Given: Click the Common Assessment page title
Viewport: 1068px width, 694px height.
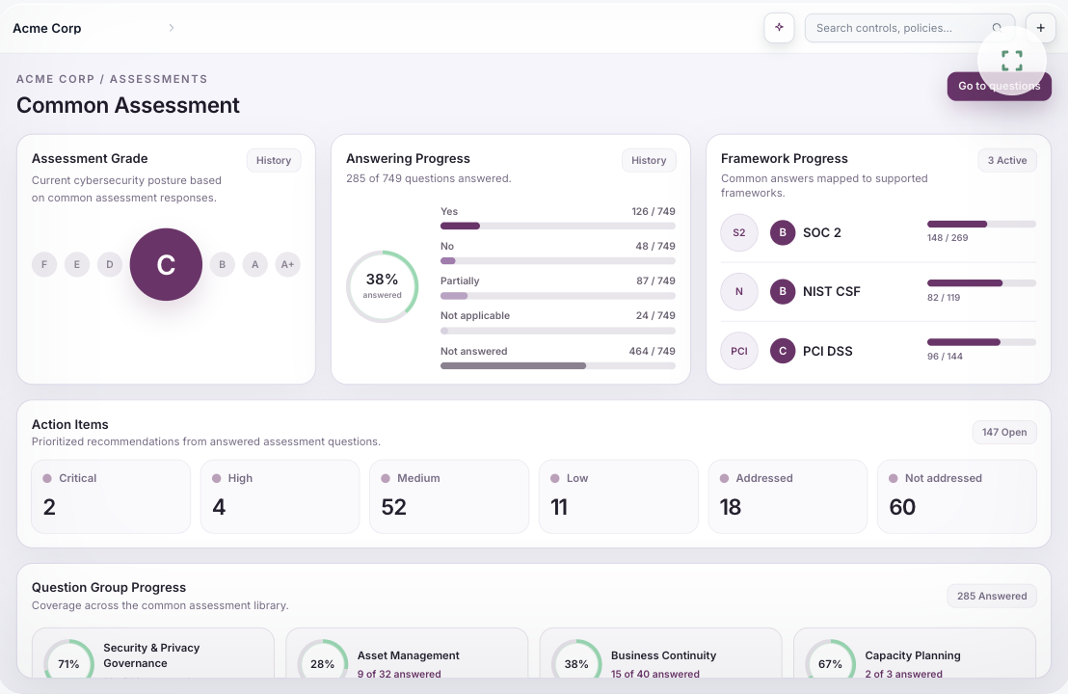Looking at the screenshot, I should [128, 106].
